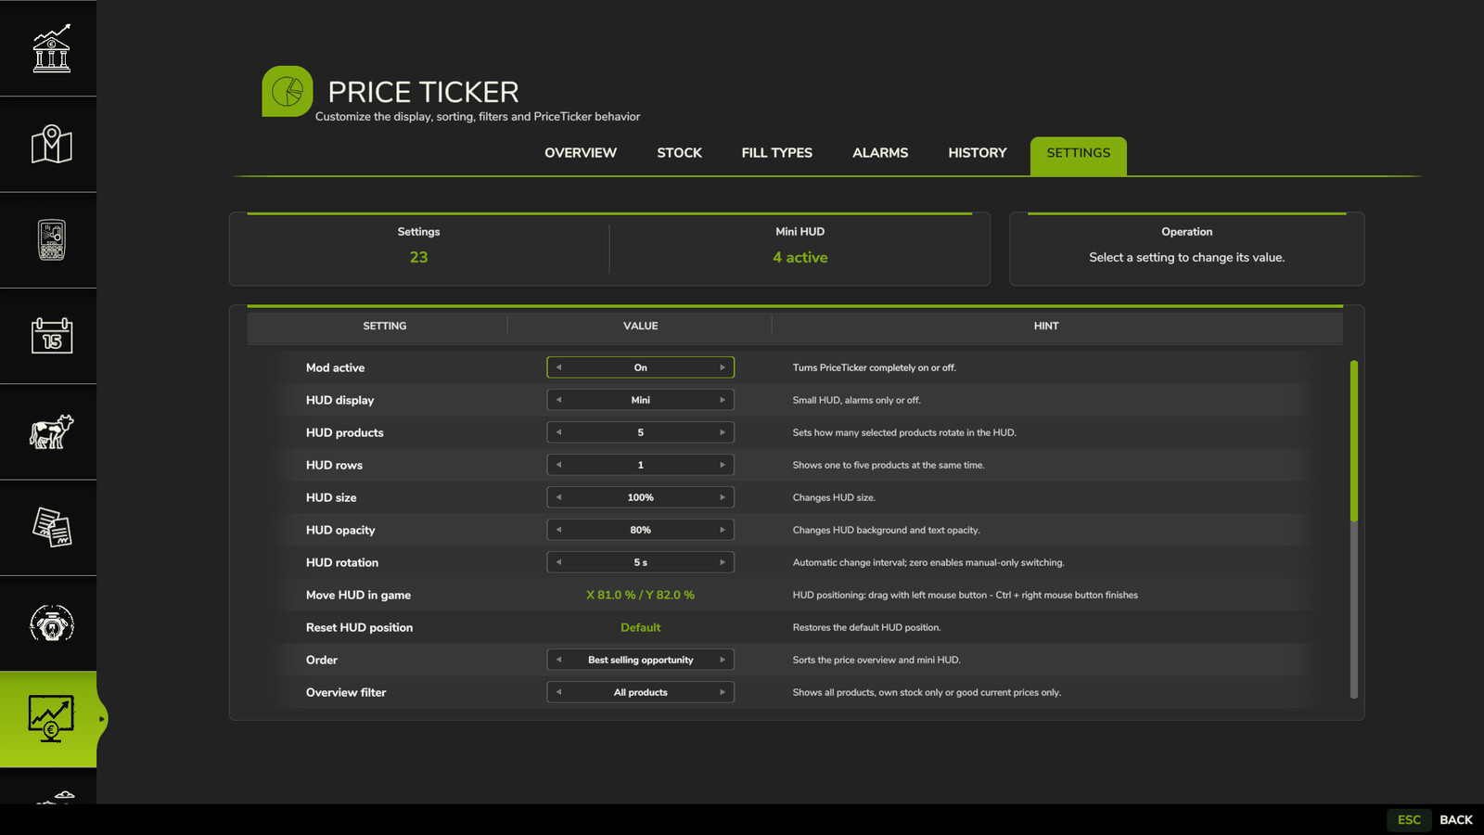Image resolution: width=1484 pixels, height=835 pixels.
Task: Change Order option with right arrow
Action: tap(723, 660)
